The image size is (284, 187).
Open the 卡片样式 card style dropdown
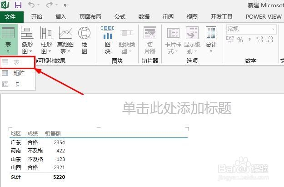[x=173, y=40]
